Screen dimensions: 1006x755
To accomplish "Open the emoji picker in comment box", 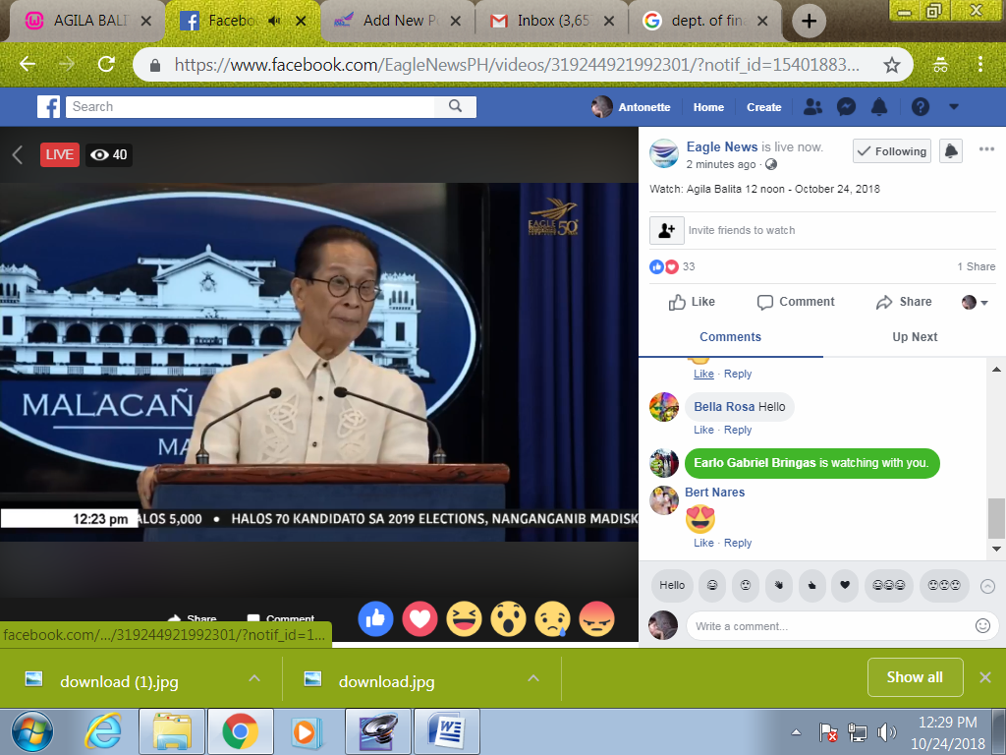I will pyautogui.click(x=982, y=625).
